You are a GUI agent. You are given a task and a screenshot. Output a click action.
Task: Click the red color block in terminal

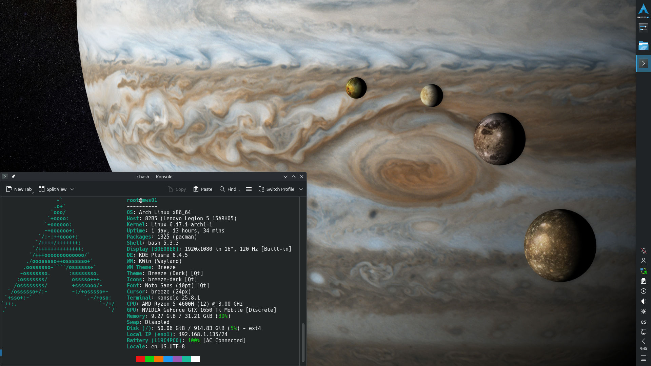tap(140, 359)
